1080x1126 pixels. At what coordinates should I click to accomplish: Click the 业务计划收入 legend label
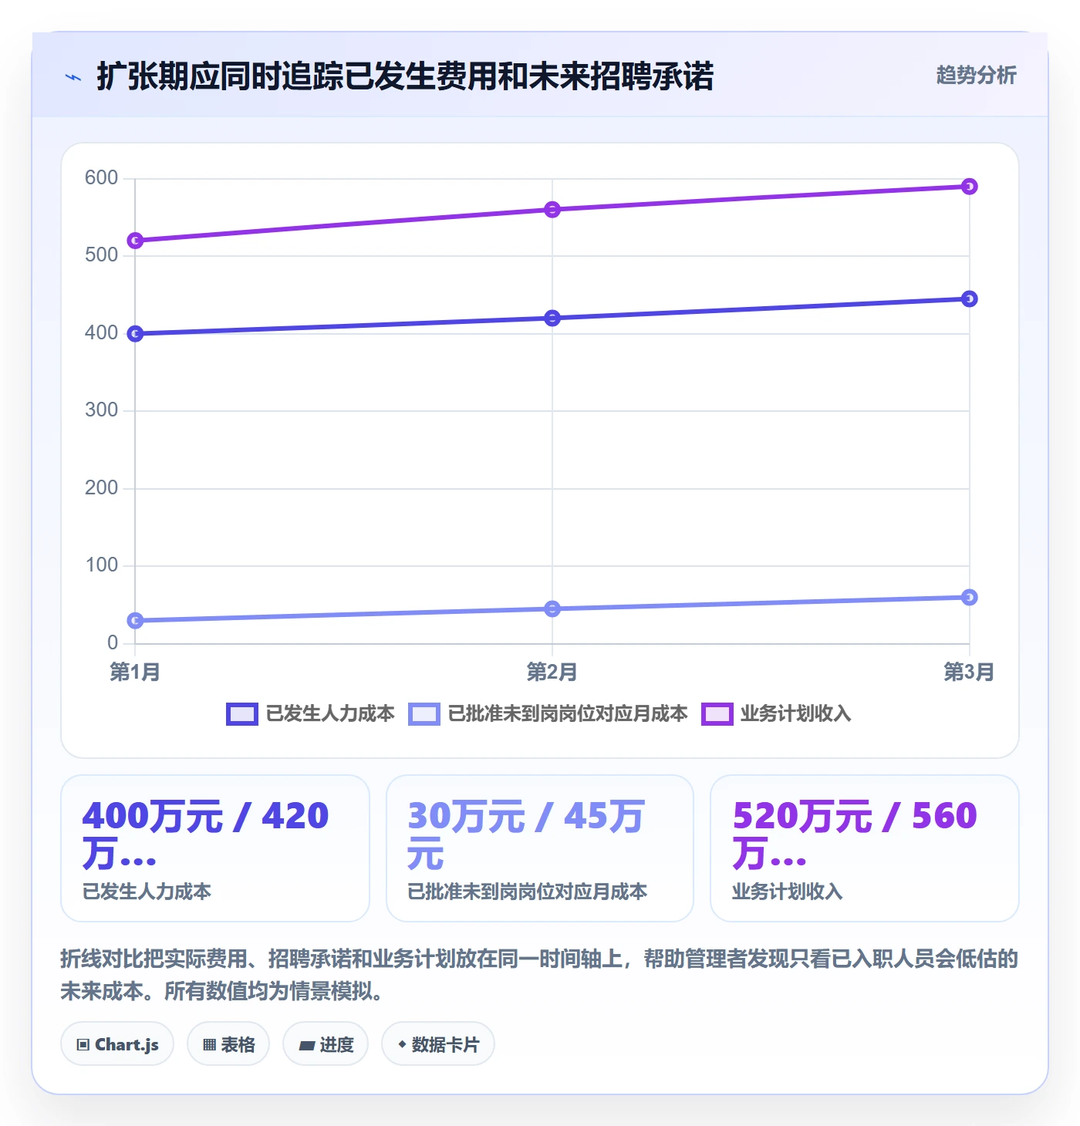click(x=796, y=713)
